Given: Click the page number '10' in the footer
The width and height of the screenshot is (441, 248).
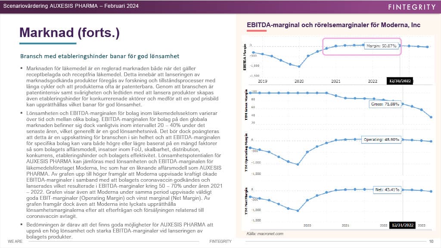Looking at the screenshot, I should (431, 241).
